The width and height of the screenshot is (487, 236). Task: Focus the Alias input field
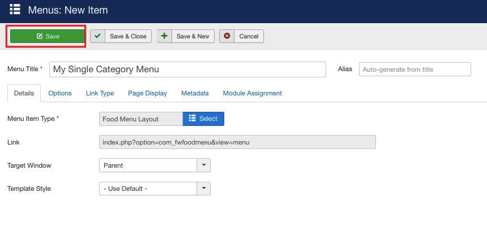pos(415,69)
